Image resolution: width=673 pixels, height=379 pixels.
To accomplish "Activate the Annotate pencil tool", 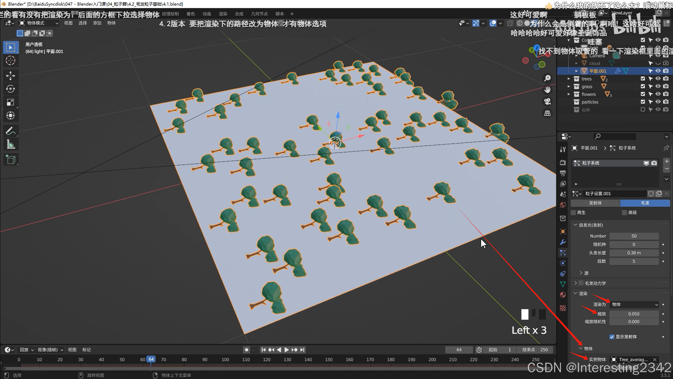I will (11, 131).
